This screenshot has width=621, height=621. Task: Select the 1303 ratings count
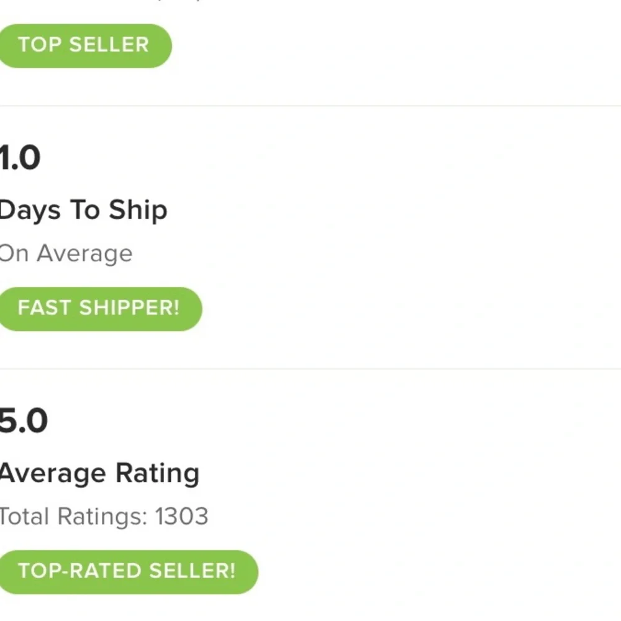pyautogui.click(x=181, y=517)
